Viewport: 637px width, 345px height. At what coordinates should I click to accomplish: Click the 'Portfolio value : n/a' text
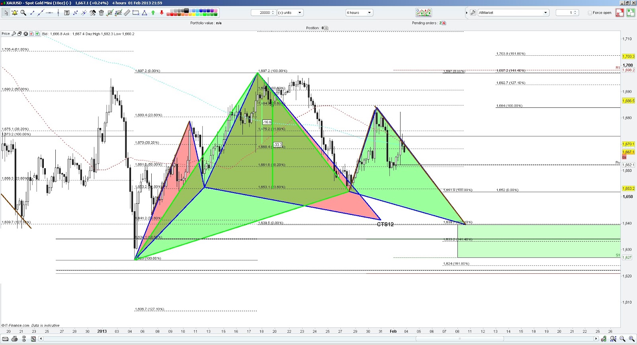[206, 23]
